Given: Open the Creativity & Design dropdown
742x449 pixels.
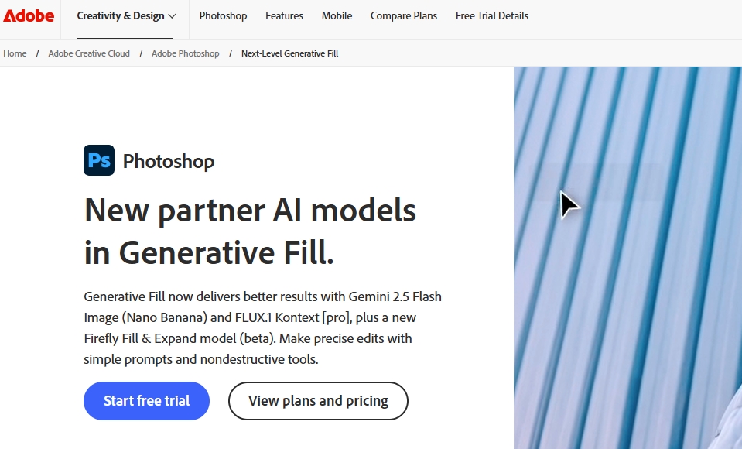Looking at the screenshot, I should 121,15.
